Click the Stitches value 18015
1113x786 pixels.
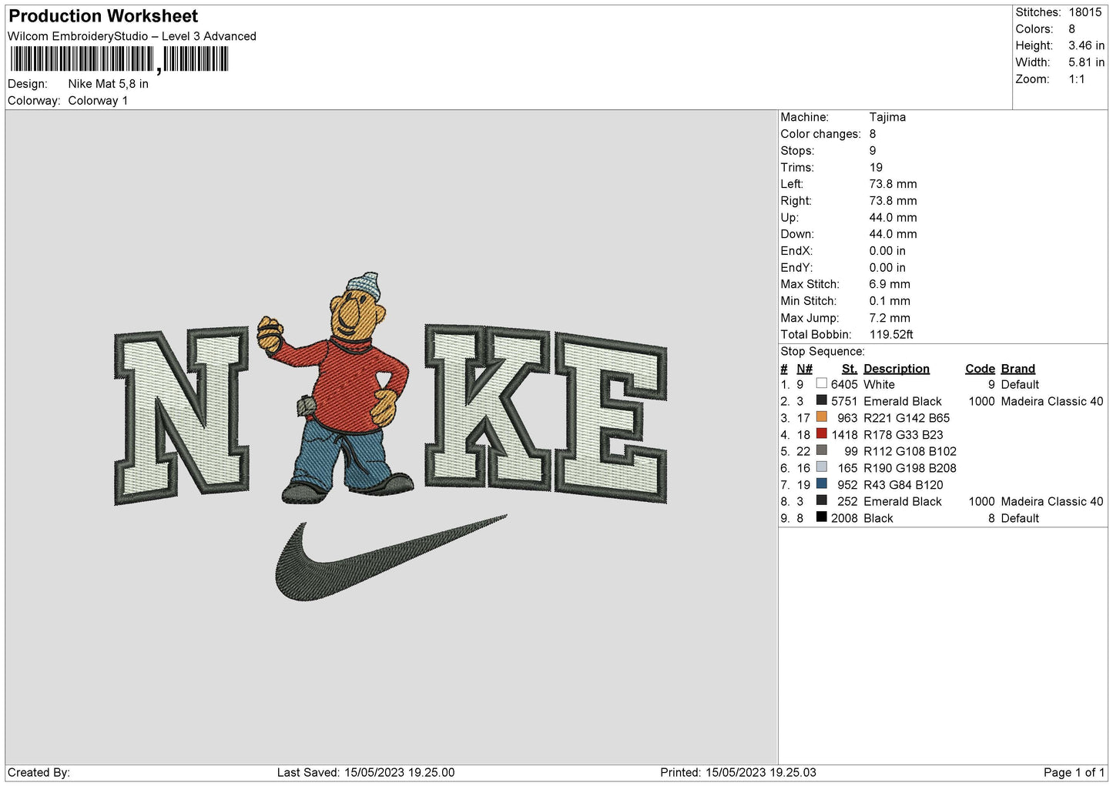click(1085, 12)
